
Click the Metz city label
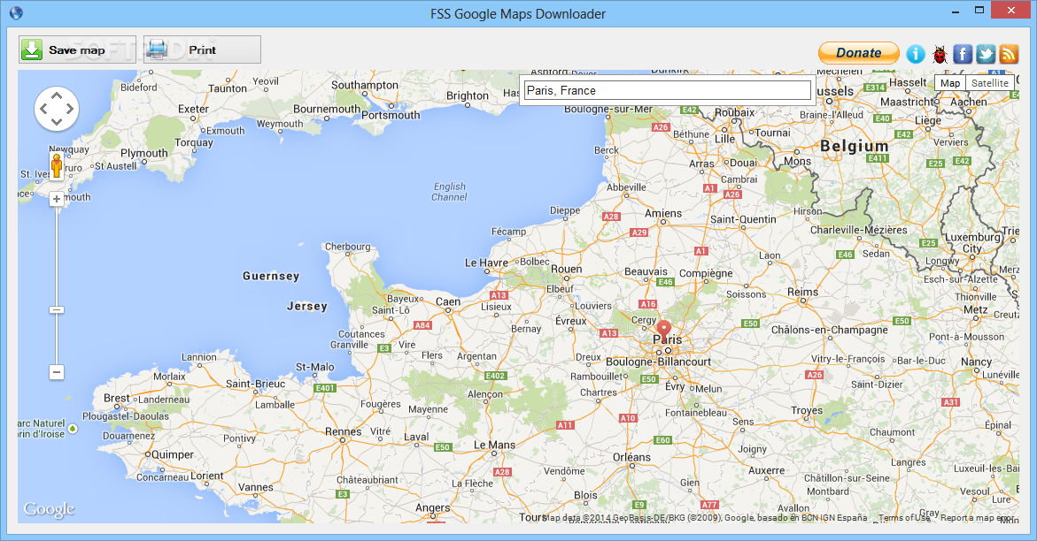click(976, 309)
